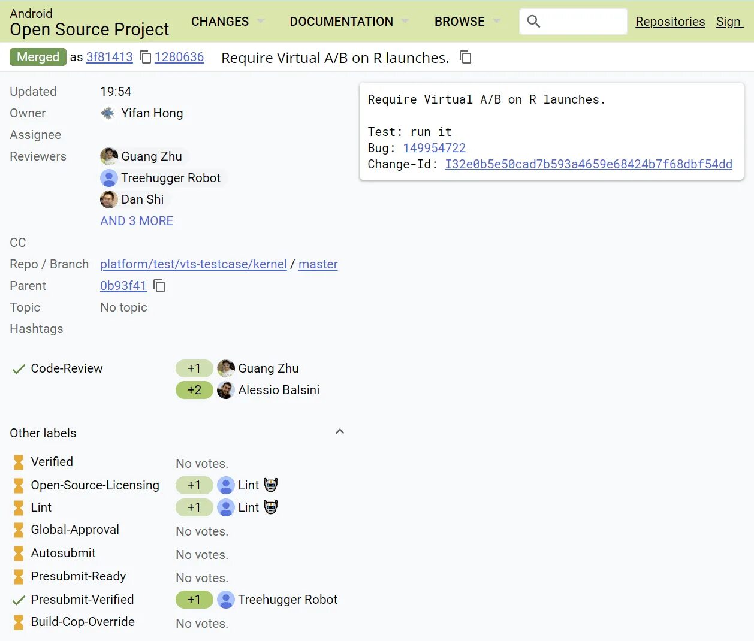Open the Change-Id I32e0b5e5 link

pyautogui.click(x=589, y=164)
